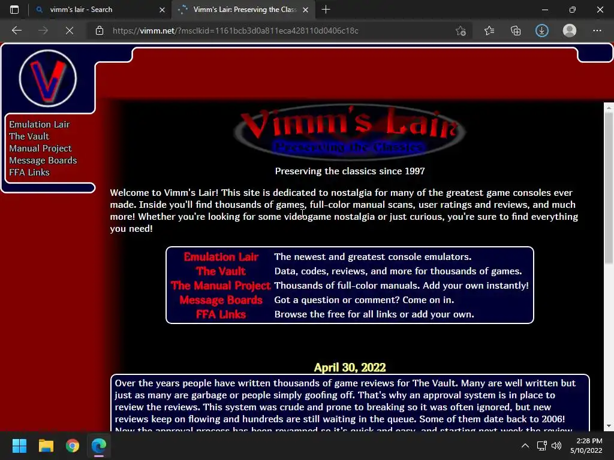Click the Vimm's Lair V logo
Viewport: 614px width, 460px height.
(48, 78)
